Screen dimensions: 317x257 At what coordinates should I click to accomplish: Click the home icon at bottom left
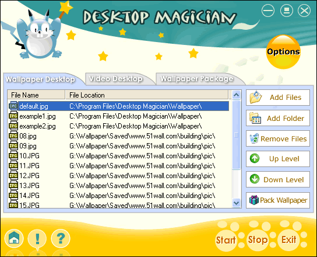pos(14,238)
